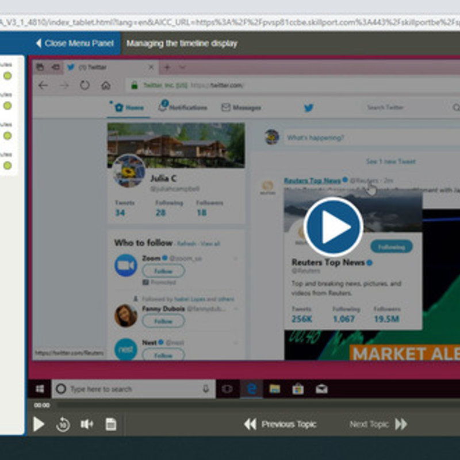460x460 pixels.
Task: Collapse the sidebar with Close Menu Panel
Action: click(72, 43)
